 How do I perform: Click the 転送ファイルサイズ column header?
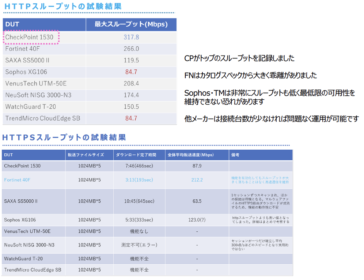tap(86, 155)
